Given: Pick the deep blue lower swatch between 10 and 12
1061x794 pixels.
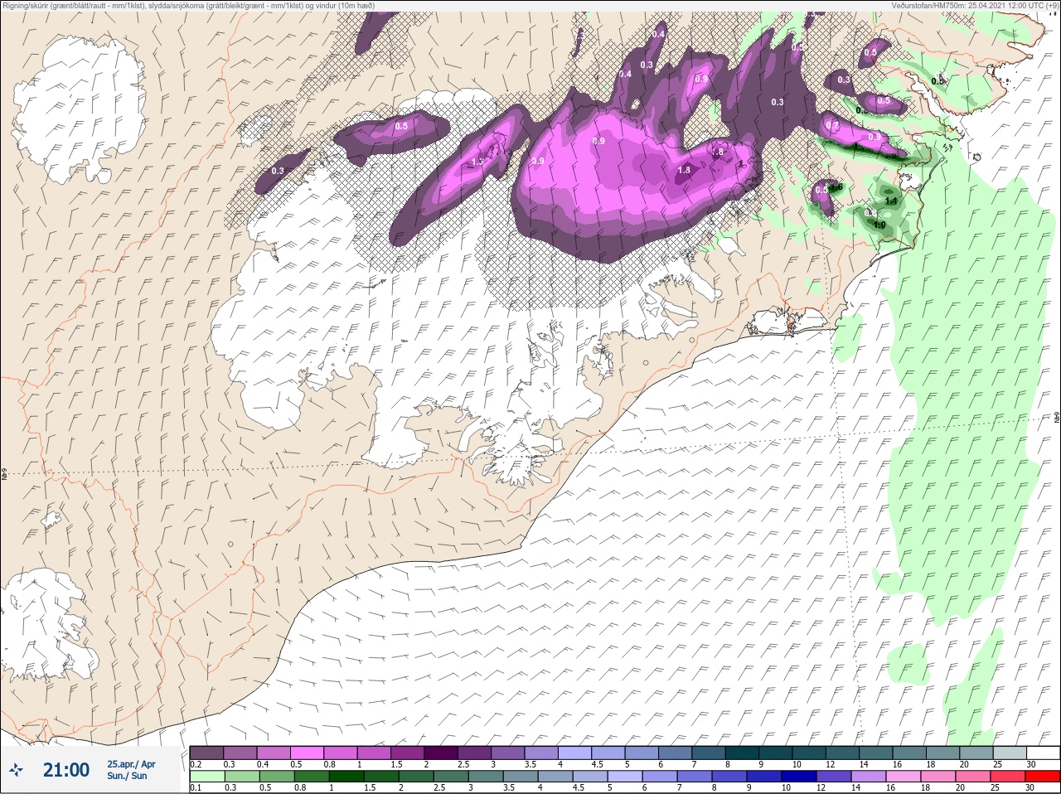Looking at the screenshot, I should pos(797,777).
